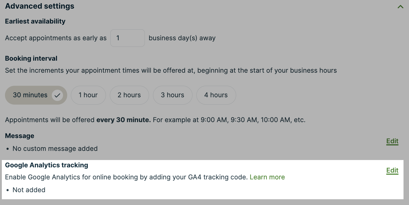Click the No custom message added text
Viewport: 409px width, 205px height.
pos(55,149)
